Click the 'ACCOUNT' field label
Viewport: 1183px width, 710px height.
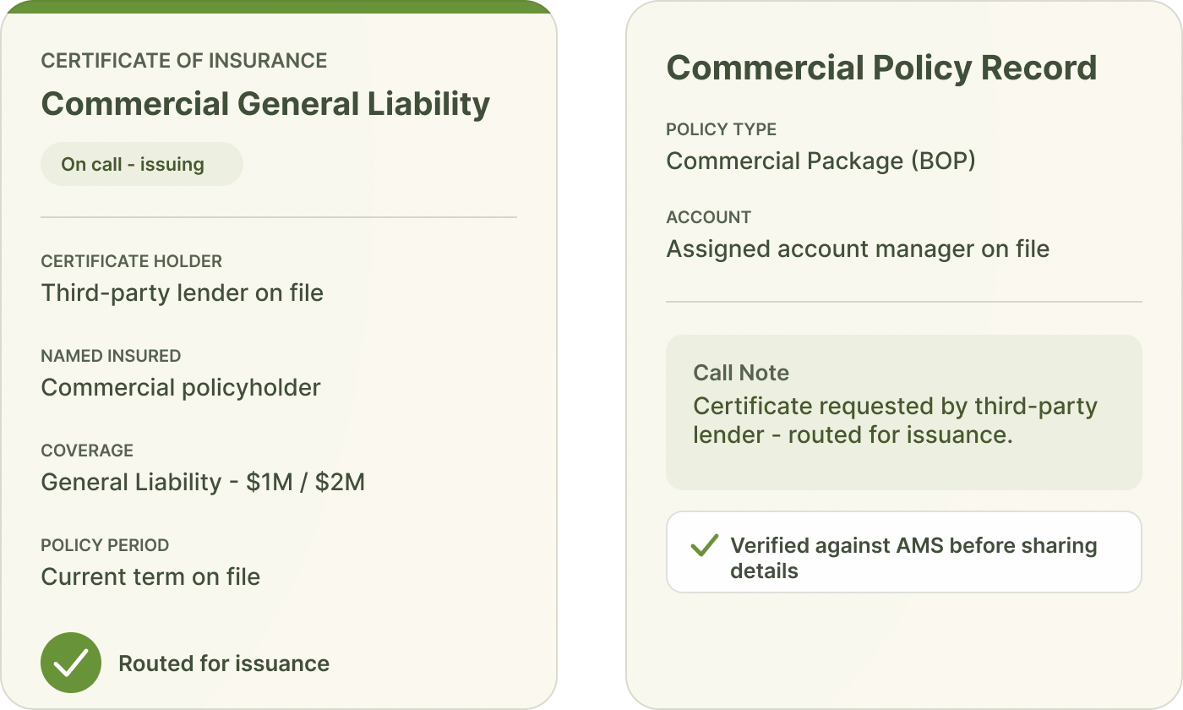pos(709,217)
